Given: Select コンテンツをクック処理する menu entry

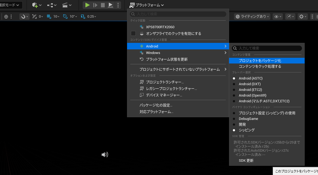Looking at the screenshot, I should (x=260, y=66).
